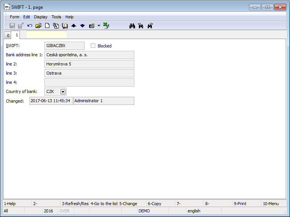The width and height of the screenshot is (290, 217).
Task: Close the SWIFT window
Action: 280,7
